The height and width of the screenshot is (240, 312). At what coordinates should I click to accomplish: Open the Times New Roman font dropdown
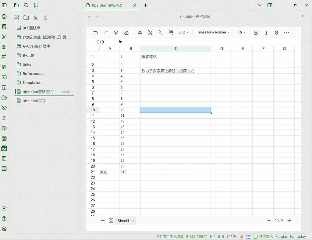point(212,32)
